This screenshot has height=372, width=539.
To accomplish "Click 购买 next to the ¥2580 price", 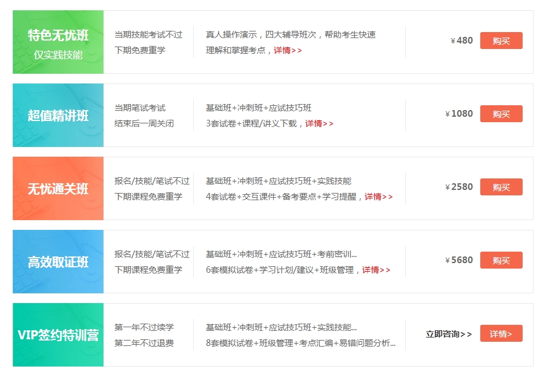I will click(501, 187).
